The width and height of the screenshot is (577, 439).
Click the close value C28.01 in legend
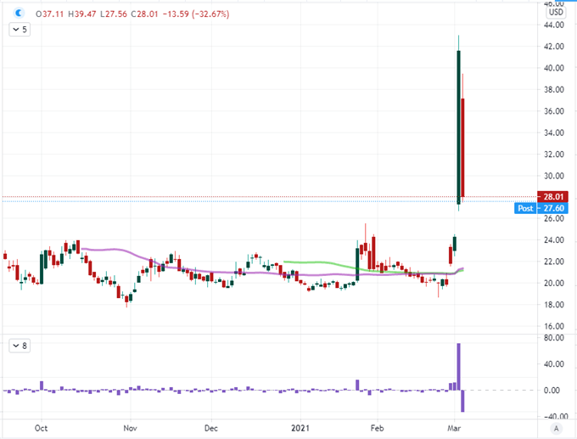pyautogui.click(x=144, y=14)
